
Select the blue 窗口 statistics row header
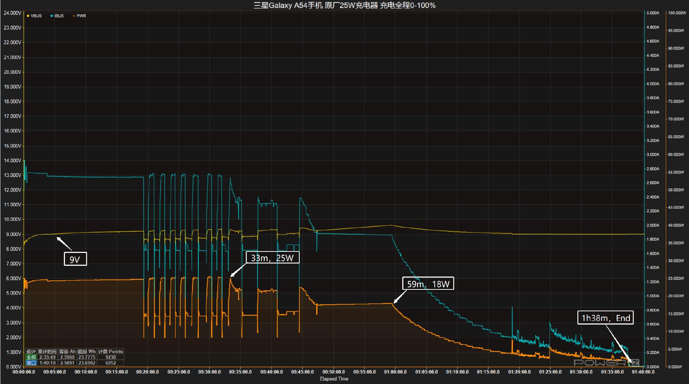[31, 363]
